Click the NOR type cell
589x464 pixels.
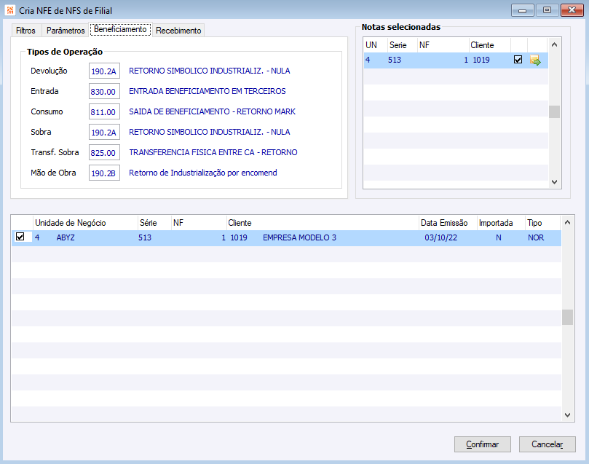(536, 237)
